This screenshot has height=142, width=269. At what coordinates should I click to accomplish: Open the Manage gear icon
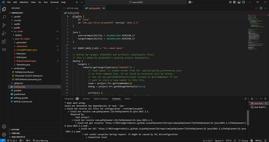tap(4, 135)
